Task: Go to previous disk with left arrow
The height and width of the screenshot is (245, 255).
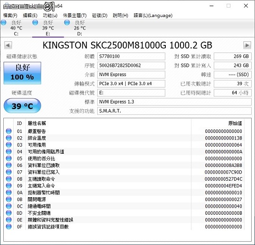Action: 8,45
